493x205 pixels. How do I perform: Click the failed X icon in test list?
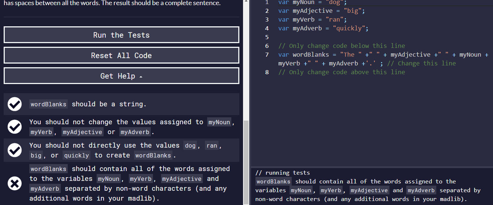tap(15, 183)
